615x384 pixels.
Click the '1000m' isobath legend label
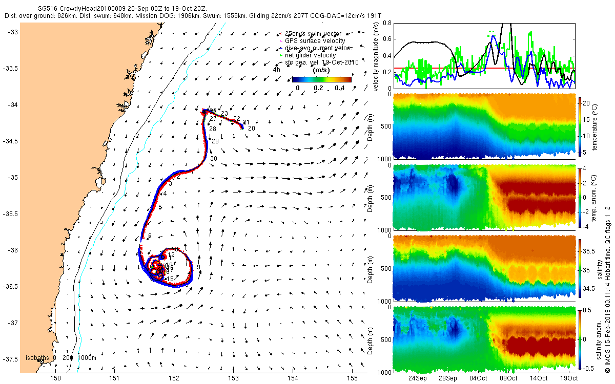(x=88, y=358)
